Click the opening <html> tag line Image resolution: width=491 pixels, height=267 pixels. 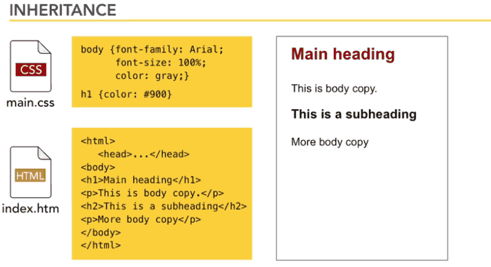98,141
